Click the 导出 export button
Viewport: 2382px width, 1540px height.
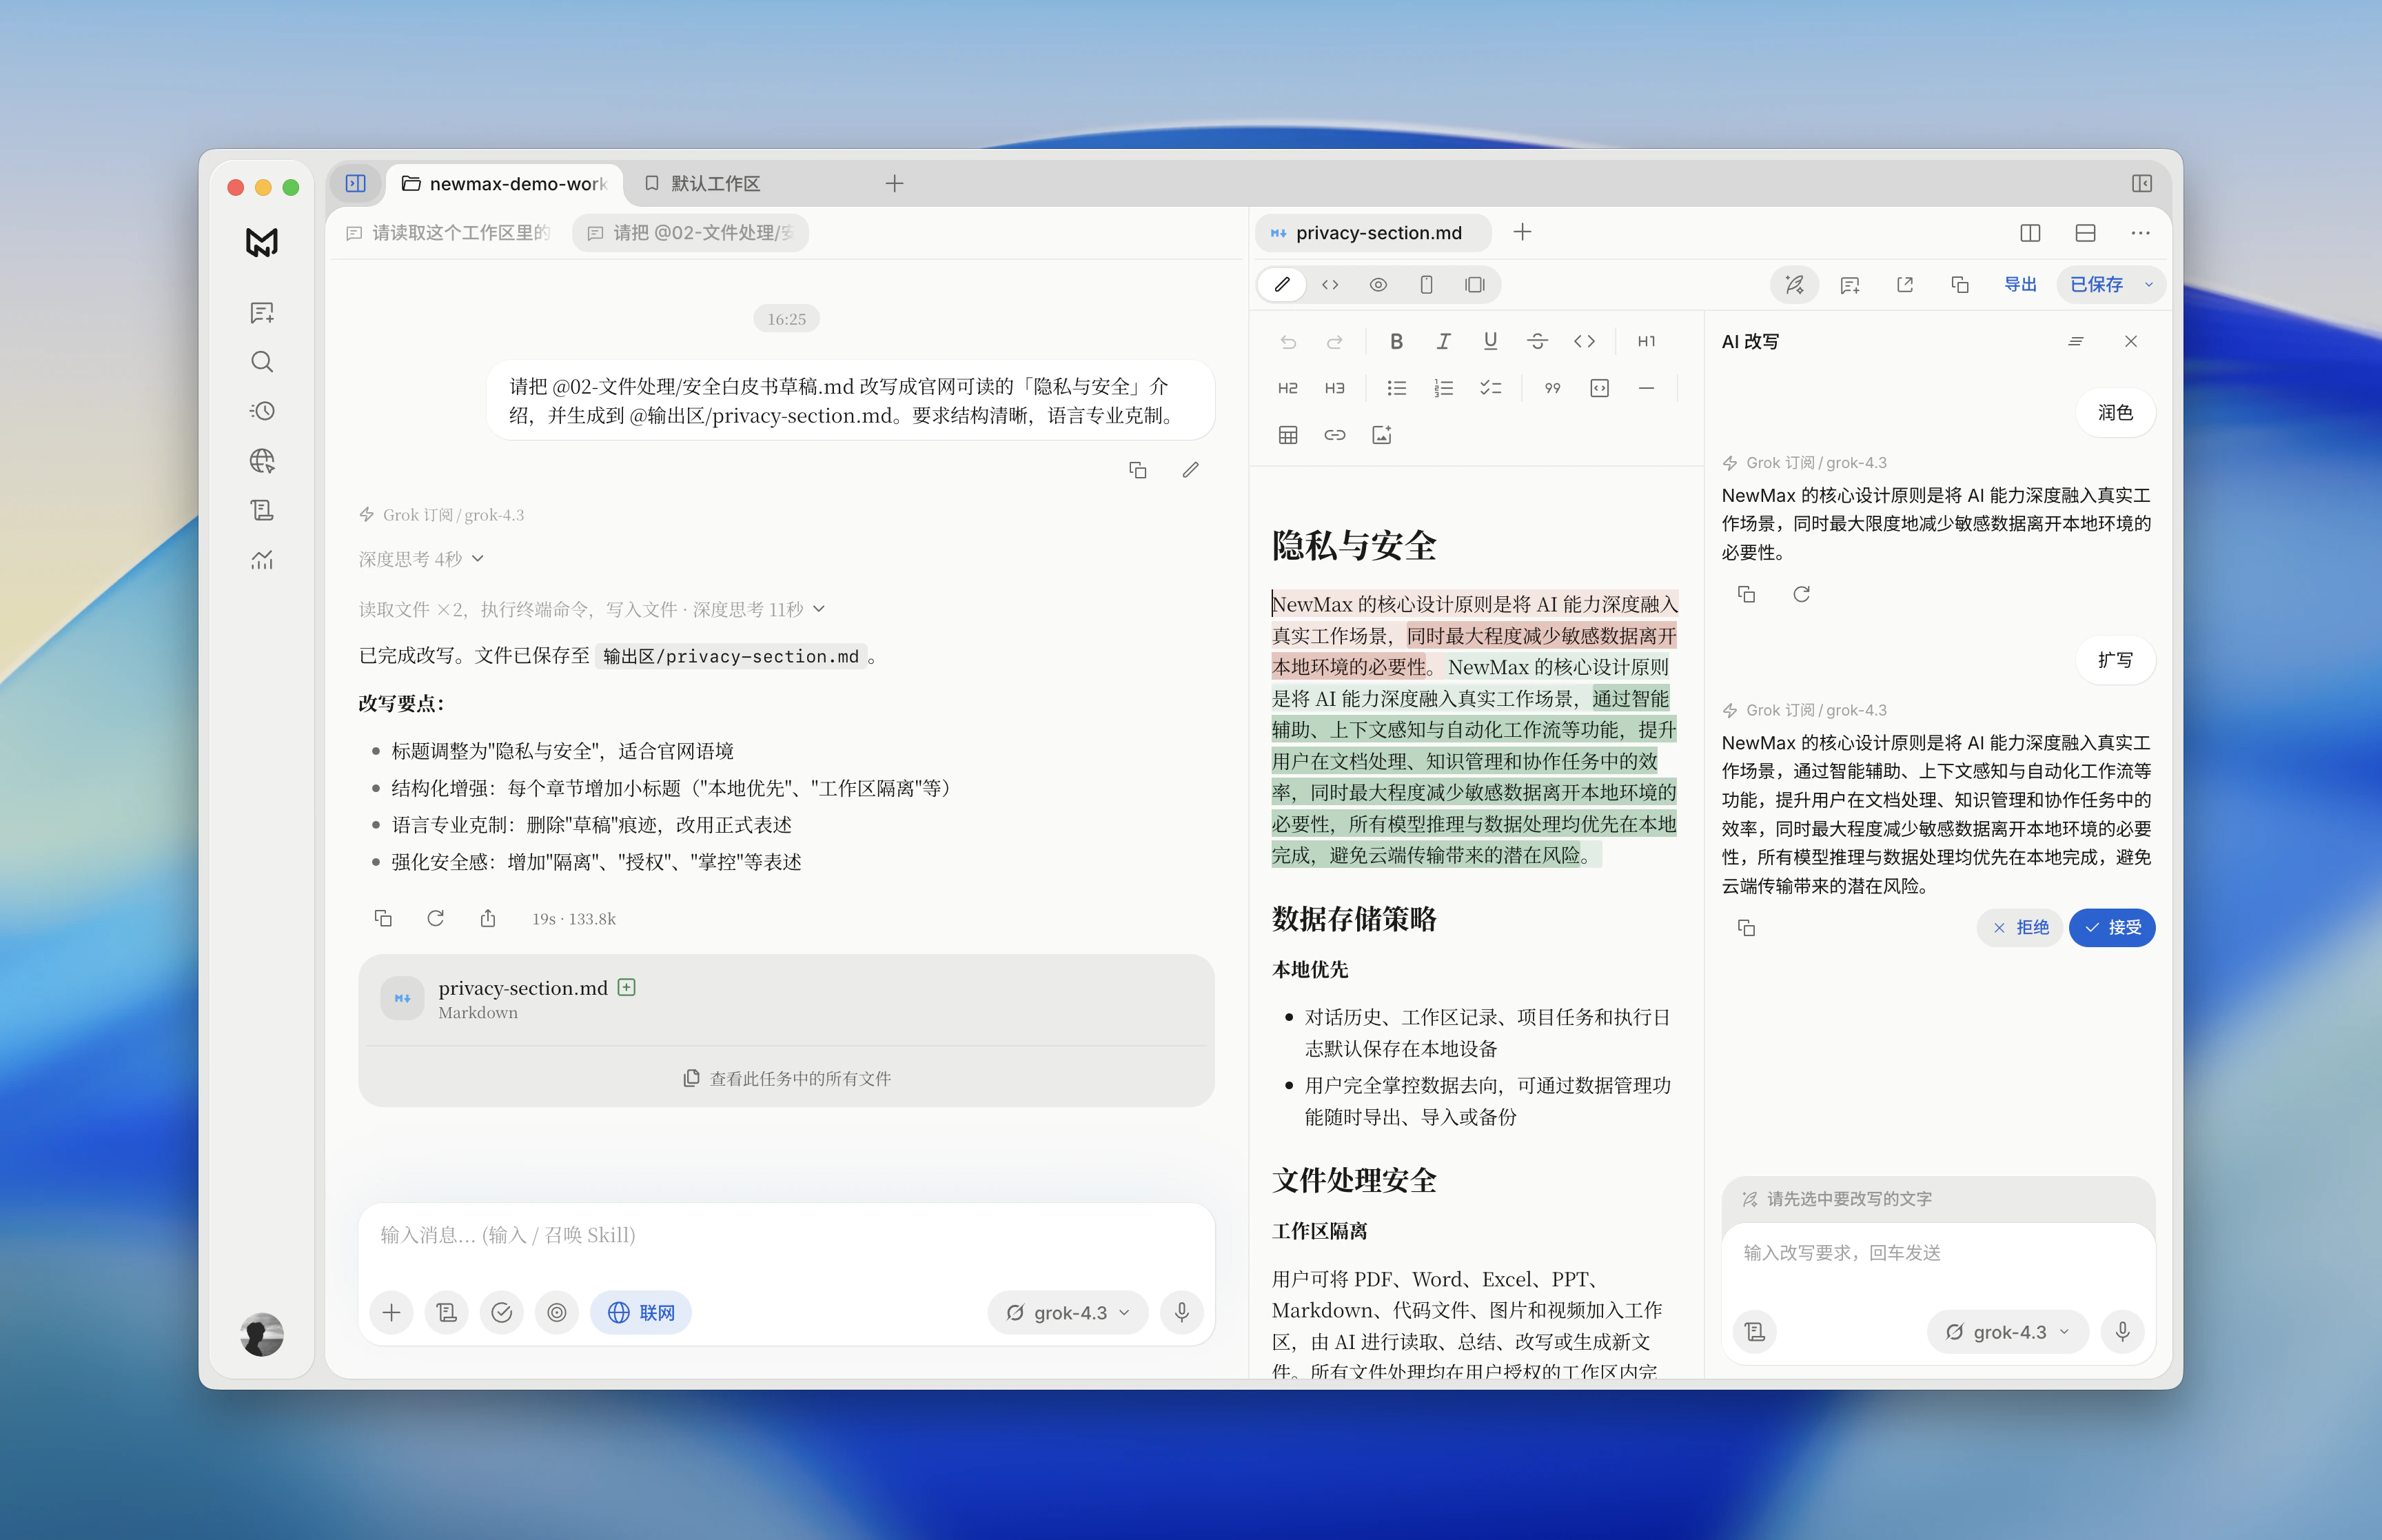(x=2020, y=285)
